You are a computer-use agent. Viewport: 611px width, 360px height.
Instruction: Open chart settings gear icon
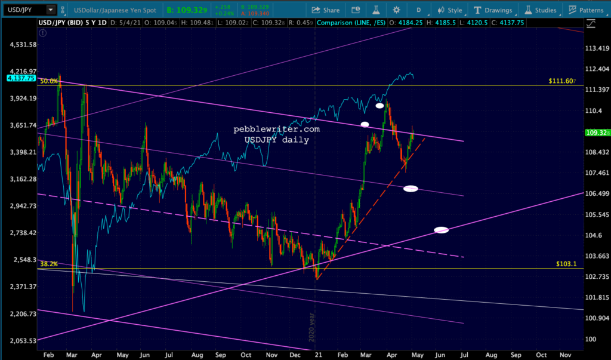pyautogui.click(x=397, y=10)
